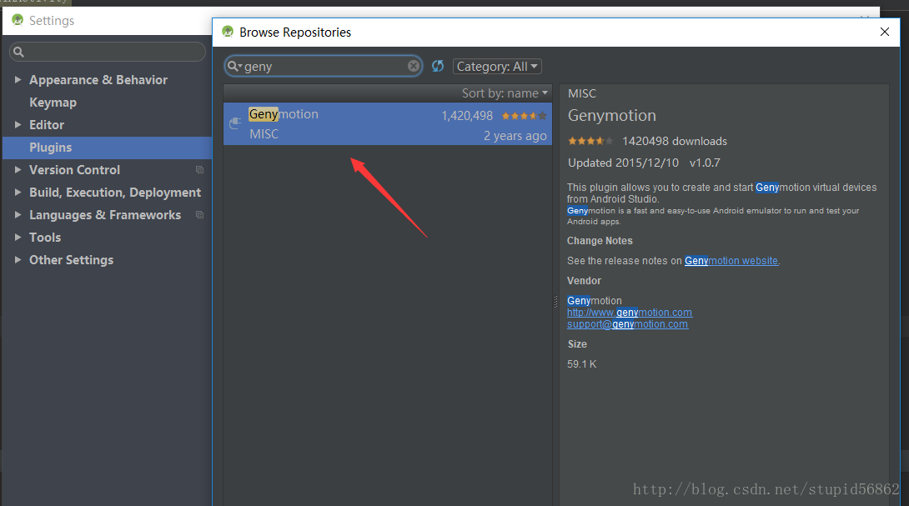Open Sort by: name dropdown

click(505, 93)
